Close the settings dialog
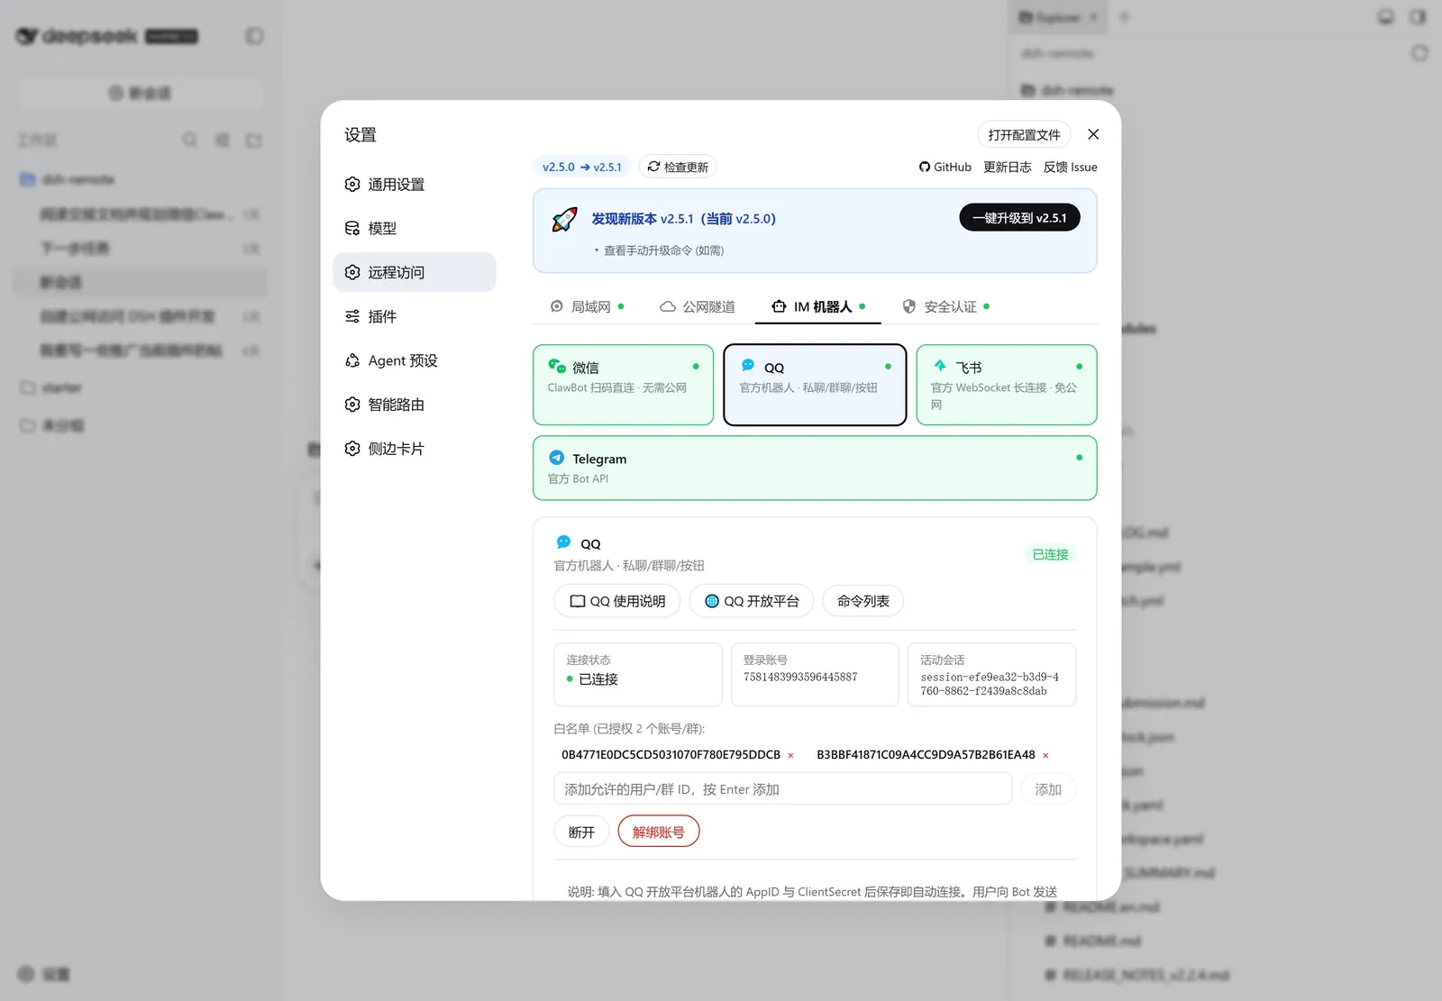 coord(1093,134)
